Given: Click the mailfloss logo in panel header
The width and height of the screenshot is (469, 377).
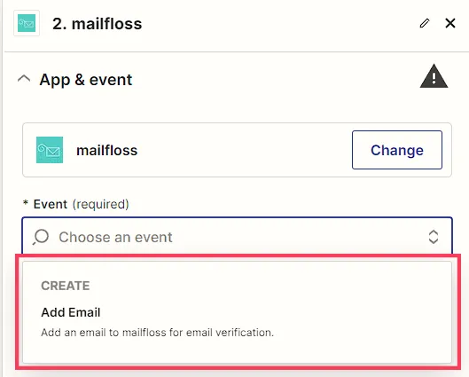Looking at the screenshot, I should pos(27,23).
